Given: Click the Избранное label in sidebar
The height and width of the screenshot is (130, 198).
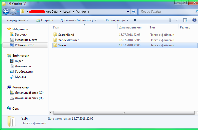Looking at the screenshot, I should point(20,29).
